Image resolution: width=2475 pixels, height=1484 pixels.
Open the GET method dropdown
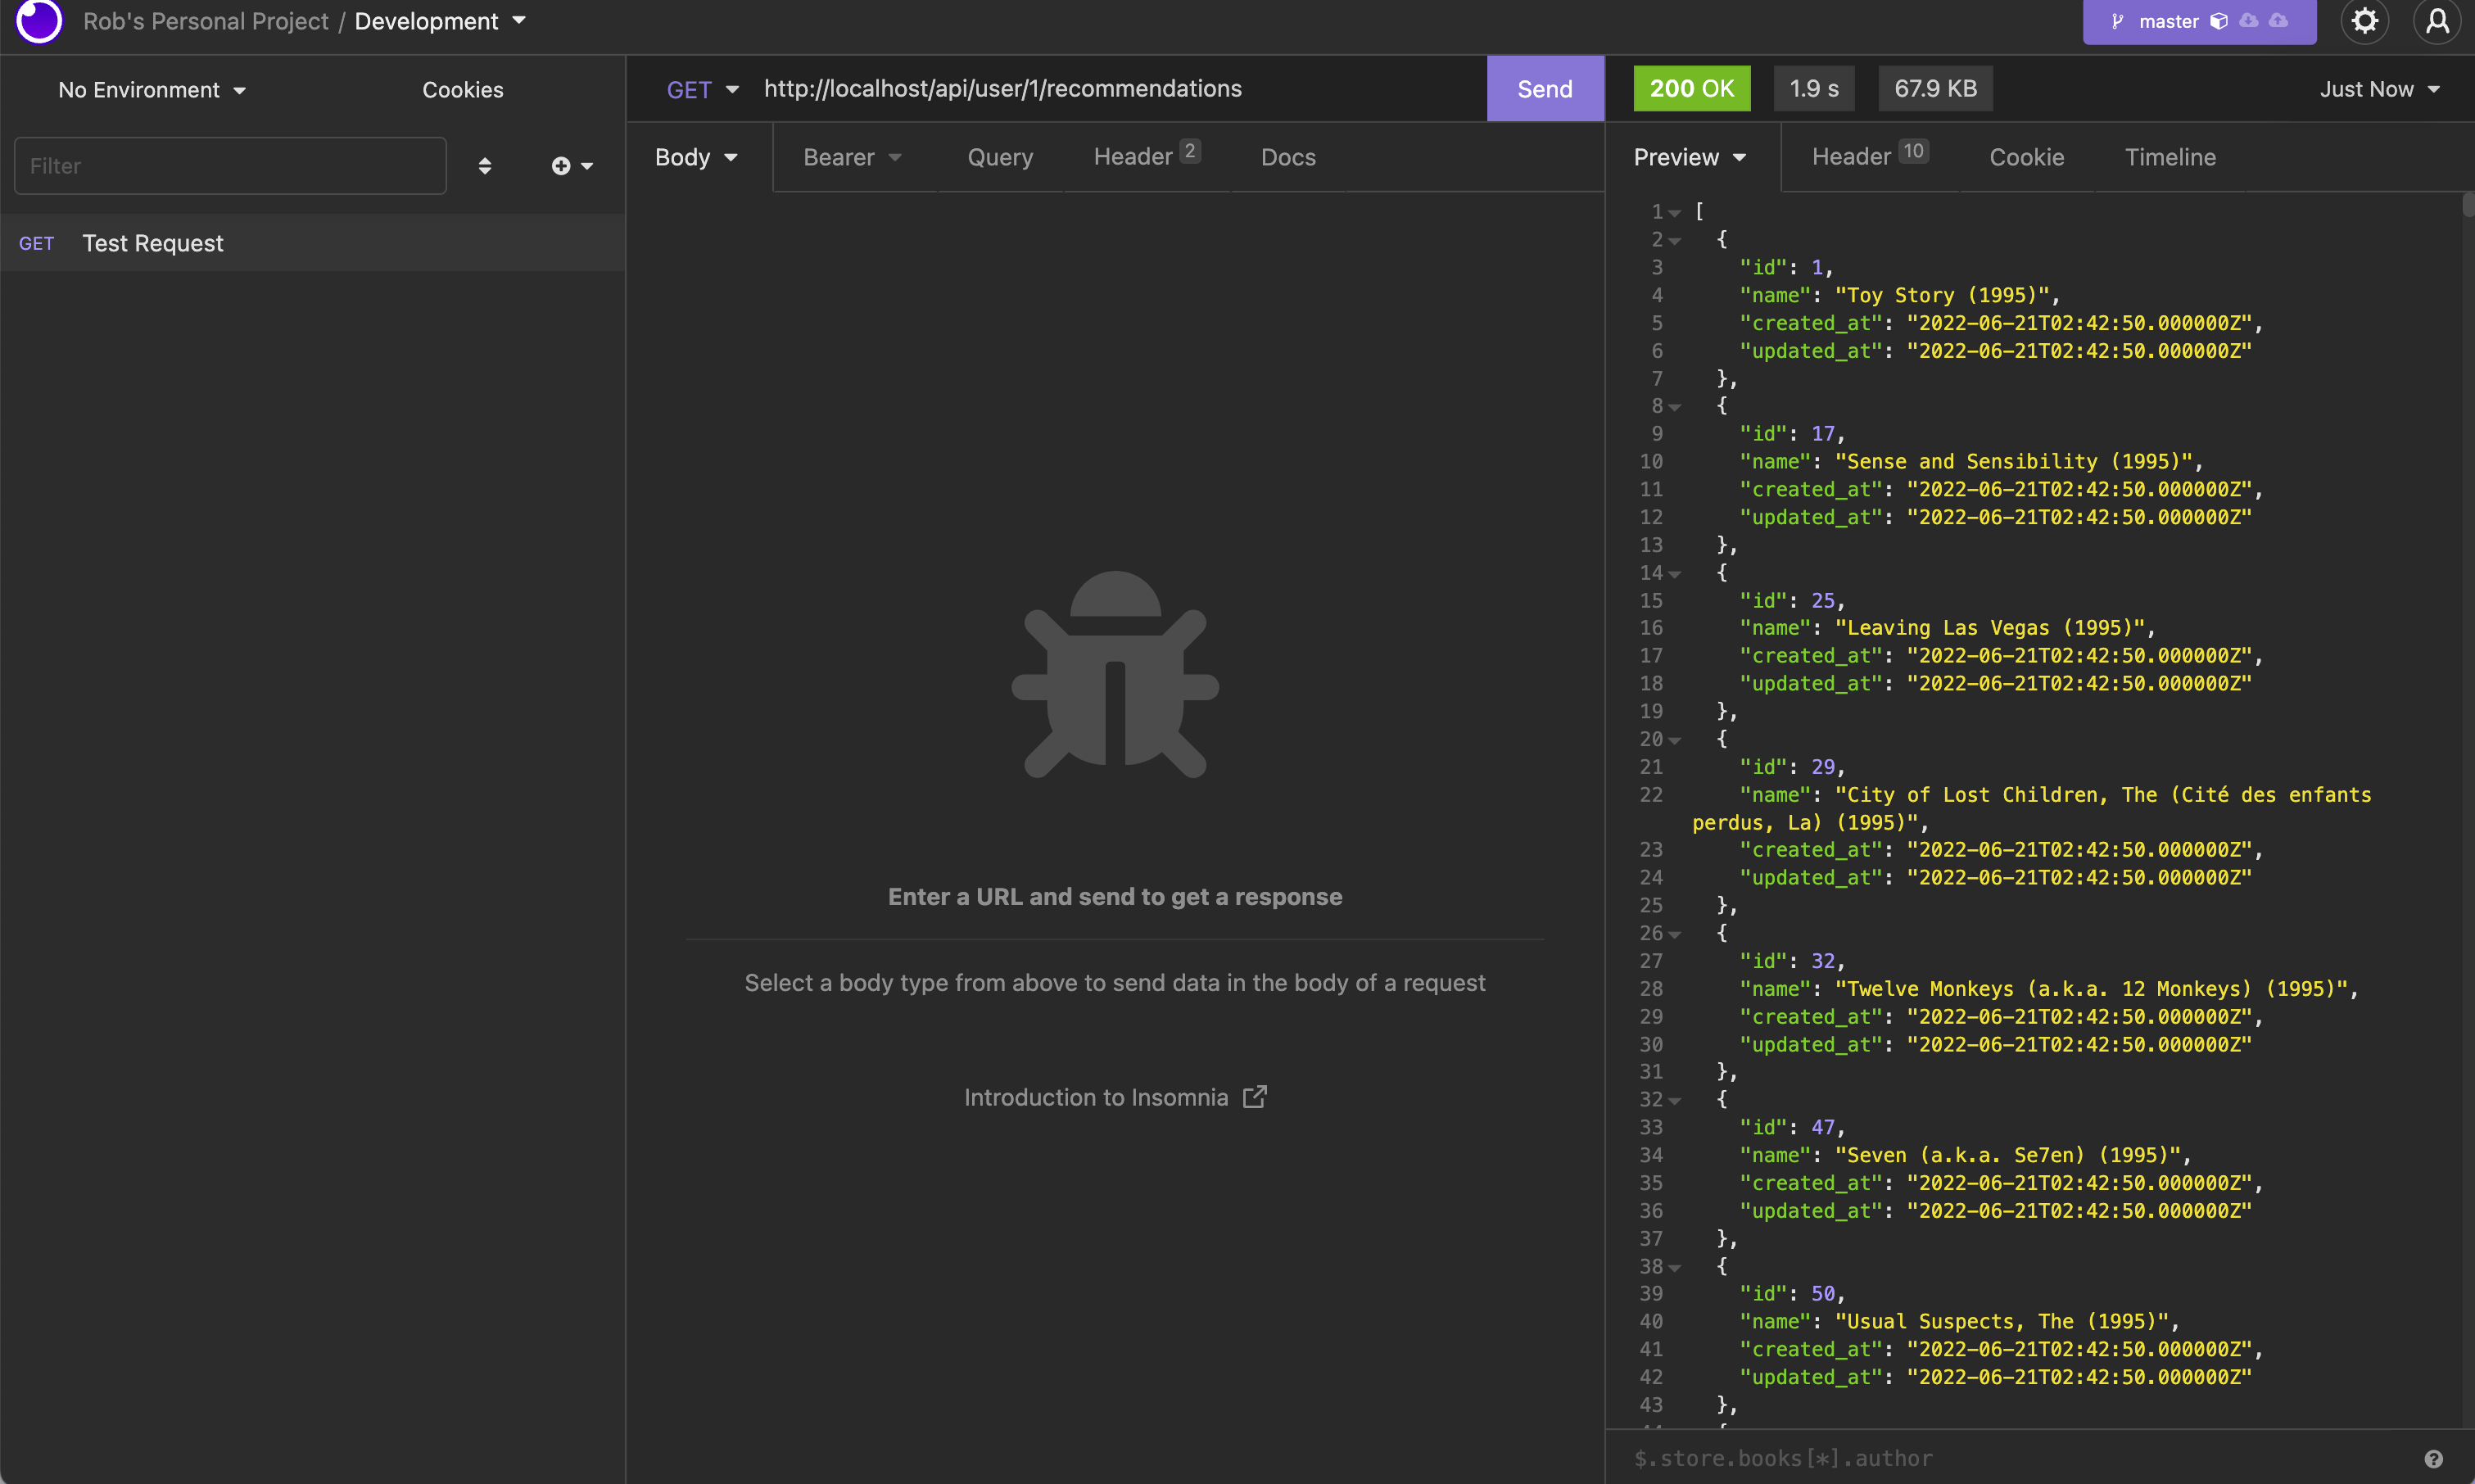click(x=700, y=89)
